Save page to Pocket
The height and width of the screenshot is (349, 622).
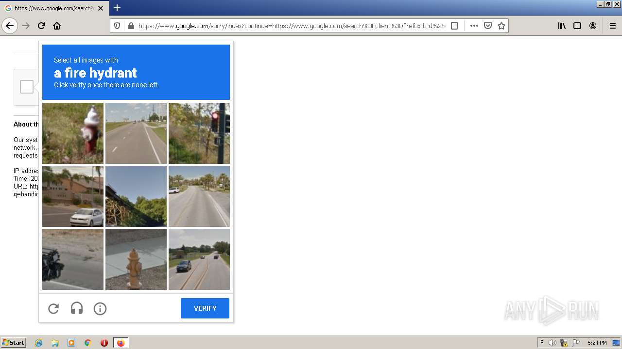(x=488, y=26)
